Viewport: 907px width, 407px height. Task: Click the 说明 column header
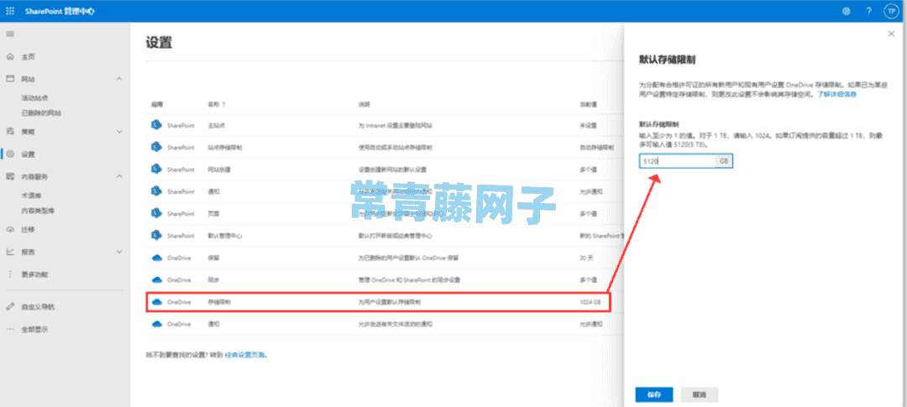(364, 105)
